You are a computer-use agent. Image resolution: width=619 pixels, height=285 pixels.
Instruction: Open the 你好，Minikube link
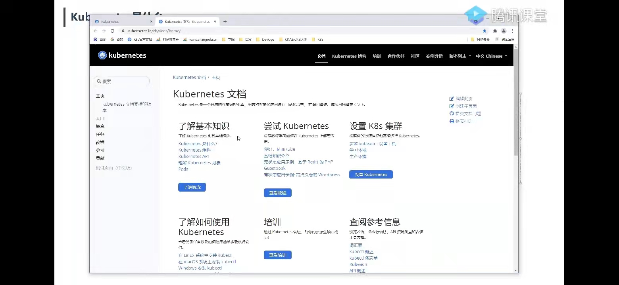coord(279,149)
